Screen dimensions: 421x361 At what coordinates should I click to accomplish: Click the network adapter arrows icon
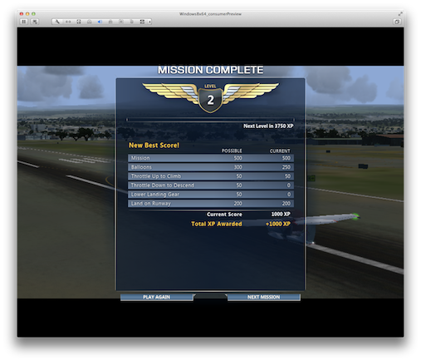coord(68,22)
